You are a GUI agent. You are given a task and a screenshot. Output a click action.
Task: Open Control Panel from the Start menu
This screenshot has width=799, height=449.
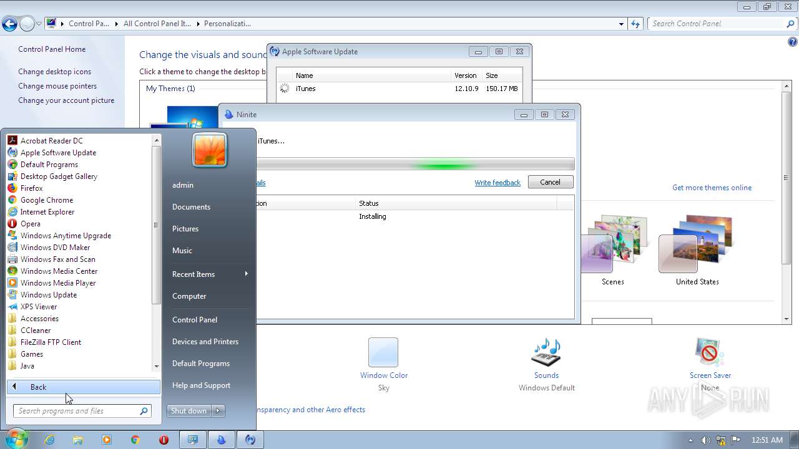tap(195, 319)
